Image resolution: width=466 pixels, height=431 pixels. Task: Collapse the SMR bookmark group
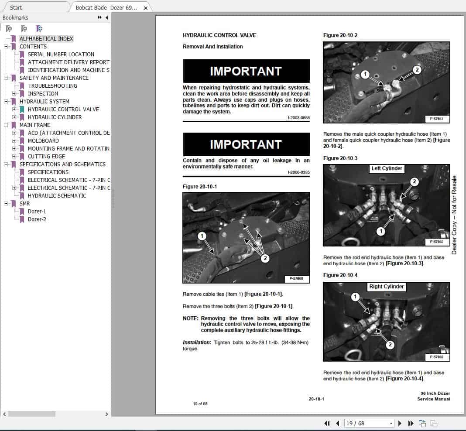pos(6,203)
